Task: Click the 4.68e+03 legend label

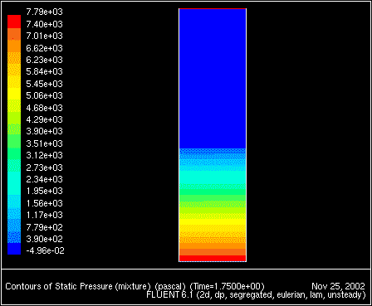Action: tap(44, 108)
